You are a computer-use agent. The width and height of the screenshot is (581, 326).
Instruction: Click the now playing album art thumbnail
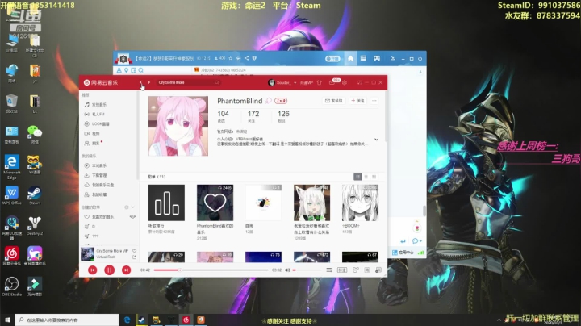pos(87,253)
